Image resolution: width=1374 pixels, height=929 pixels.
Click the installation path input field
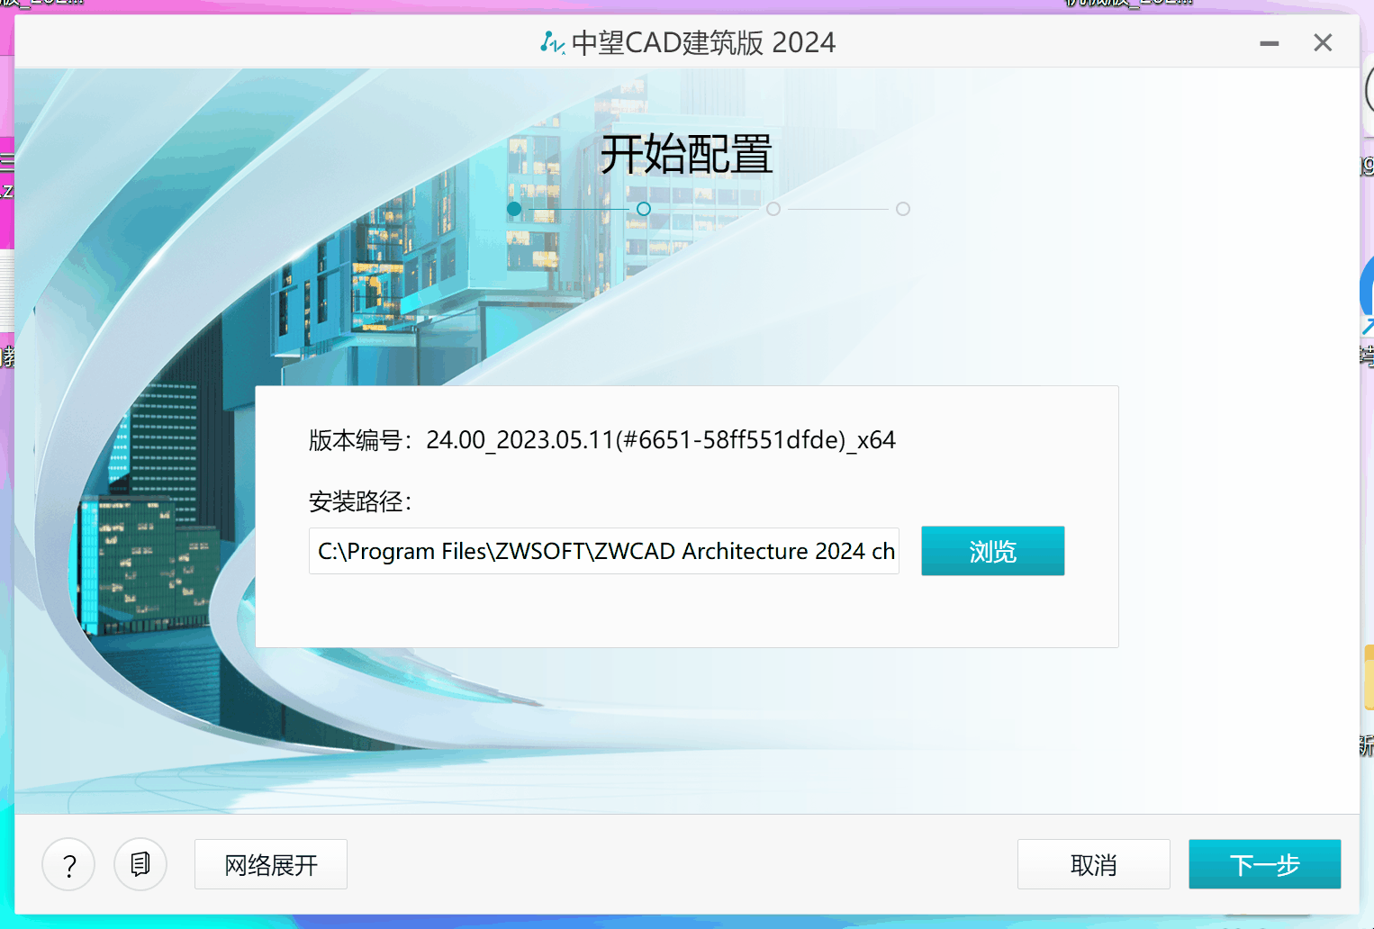604,551
